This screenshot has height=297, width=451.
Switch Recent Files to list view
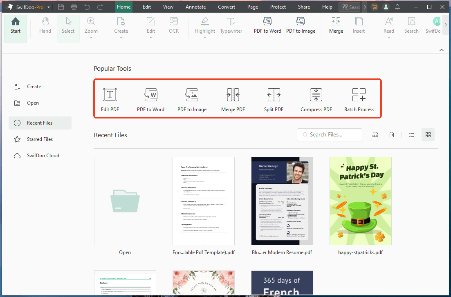point(412,134)
